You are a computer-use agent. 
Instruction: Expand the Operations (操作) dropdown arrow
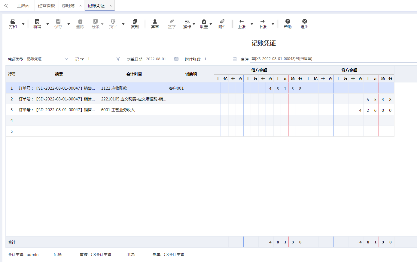coord(194,24)
